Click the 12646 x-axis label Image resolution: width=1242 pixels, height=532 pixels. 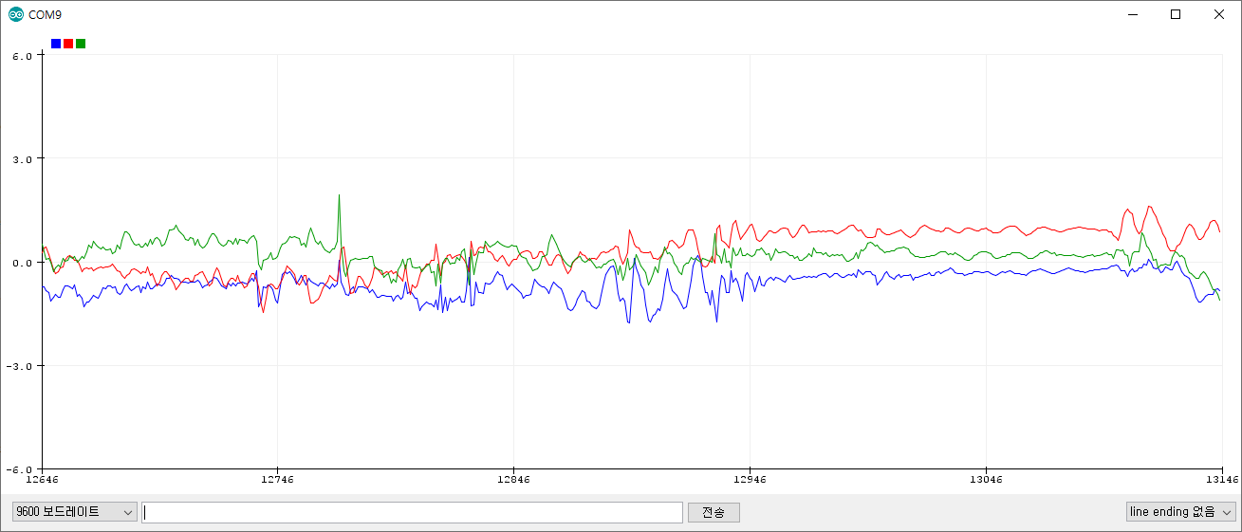pyautogui.click(x=42, y=481)
